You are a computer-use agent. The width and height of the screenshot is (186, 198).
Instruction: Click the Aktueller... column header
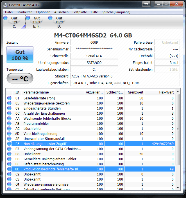[94, 92]
